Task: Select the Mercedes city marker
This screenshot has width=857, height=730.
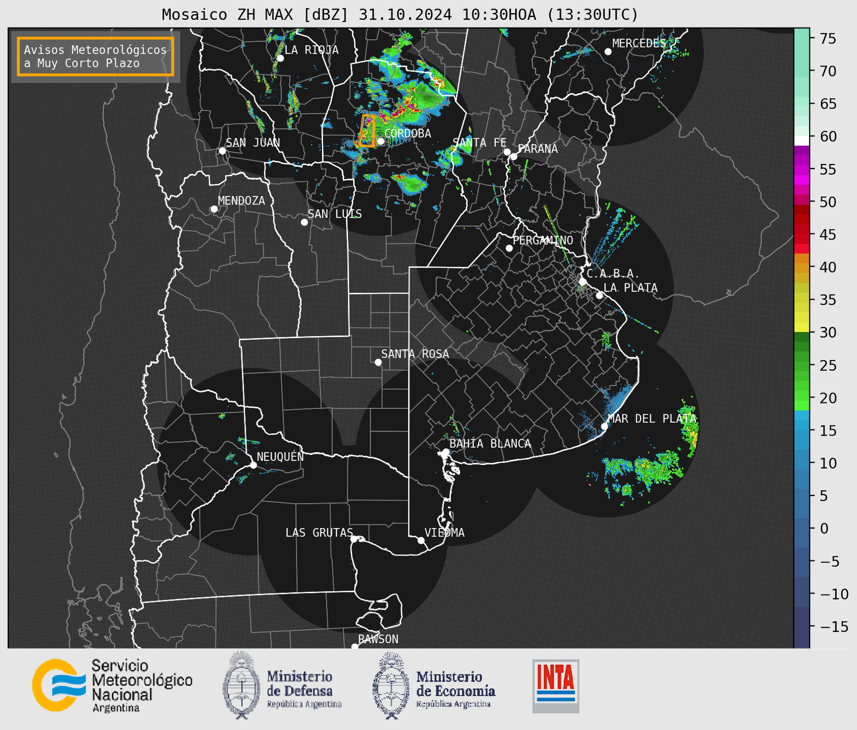Action: [x=608, y=52]
